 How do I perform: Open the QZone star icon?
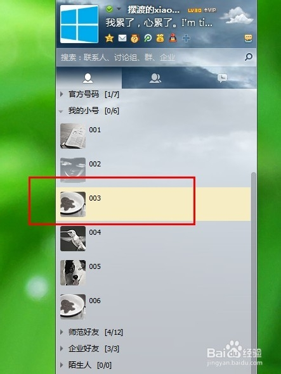109,38
